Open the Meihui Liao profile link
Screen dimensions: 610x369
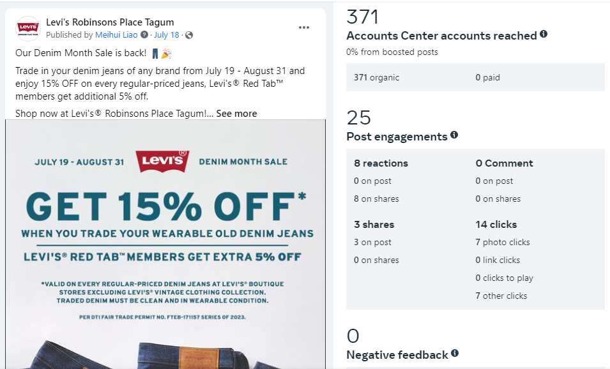116,35
